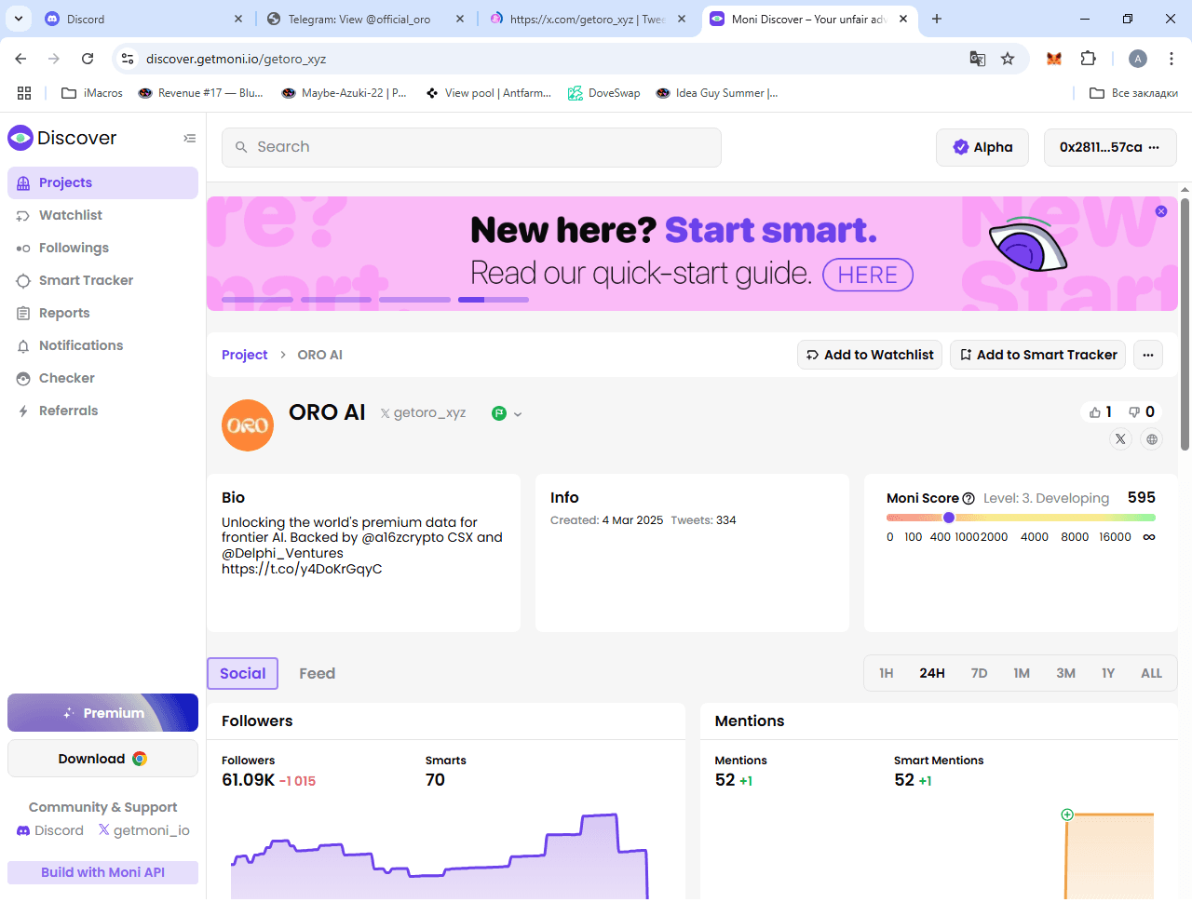This screenshot has width=1192, height=916.
Task: Open the translate page icon
Action: click(x=978, y=59)
